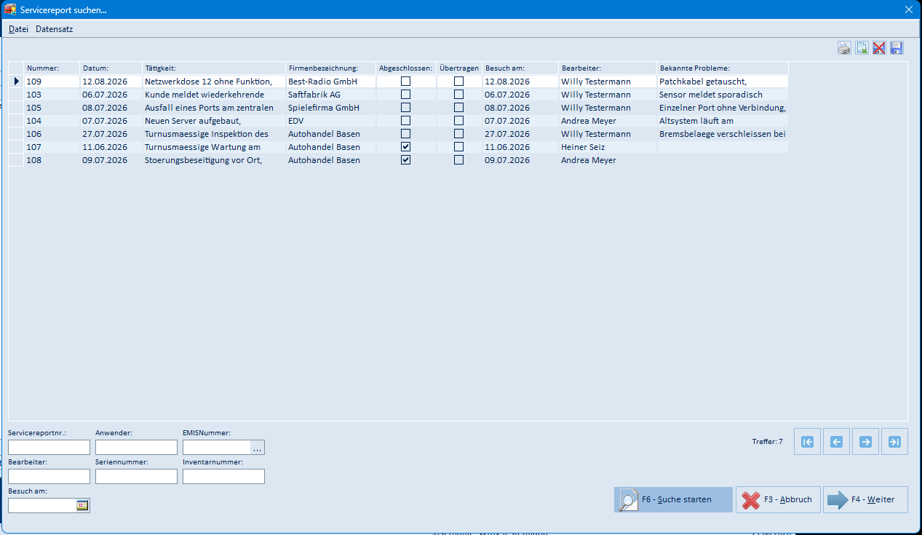Check Abgeschlossen for report 103
This screenshot has width=922, height=535.
(405, 95)
